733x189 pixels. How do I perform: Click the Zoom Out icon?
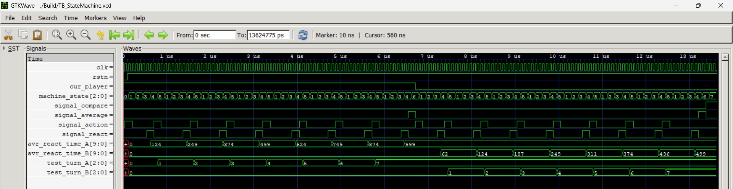(x=86, y=35)
